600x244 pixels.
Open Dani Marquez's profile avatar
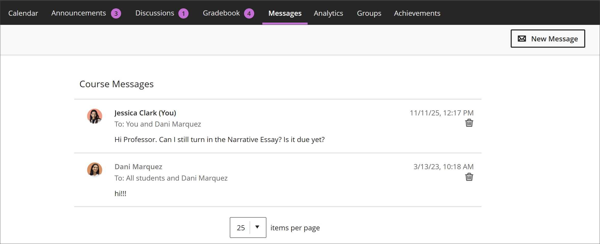click(x=95, y=170)
